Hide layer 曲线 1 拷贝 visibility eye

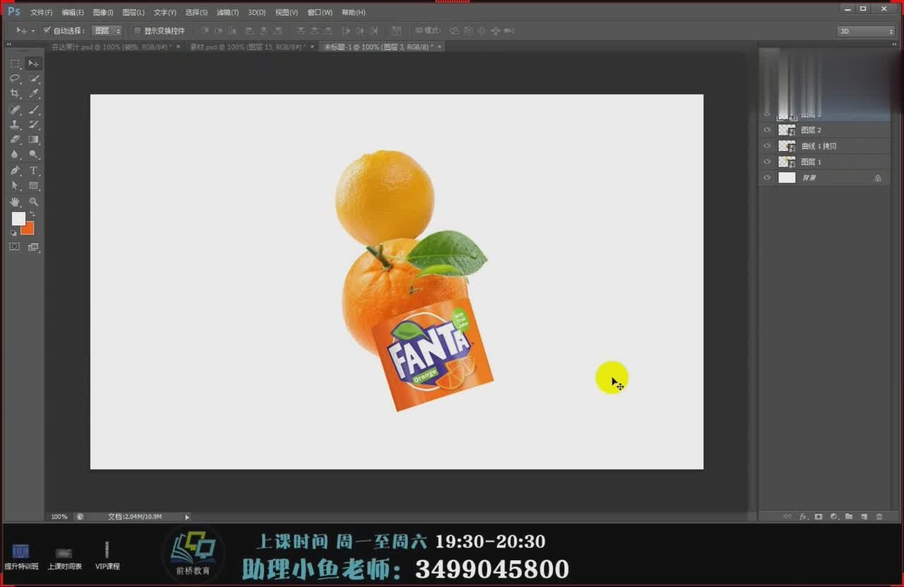click(768, 146)
